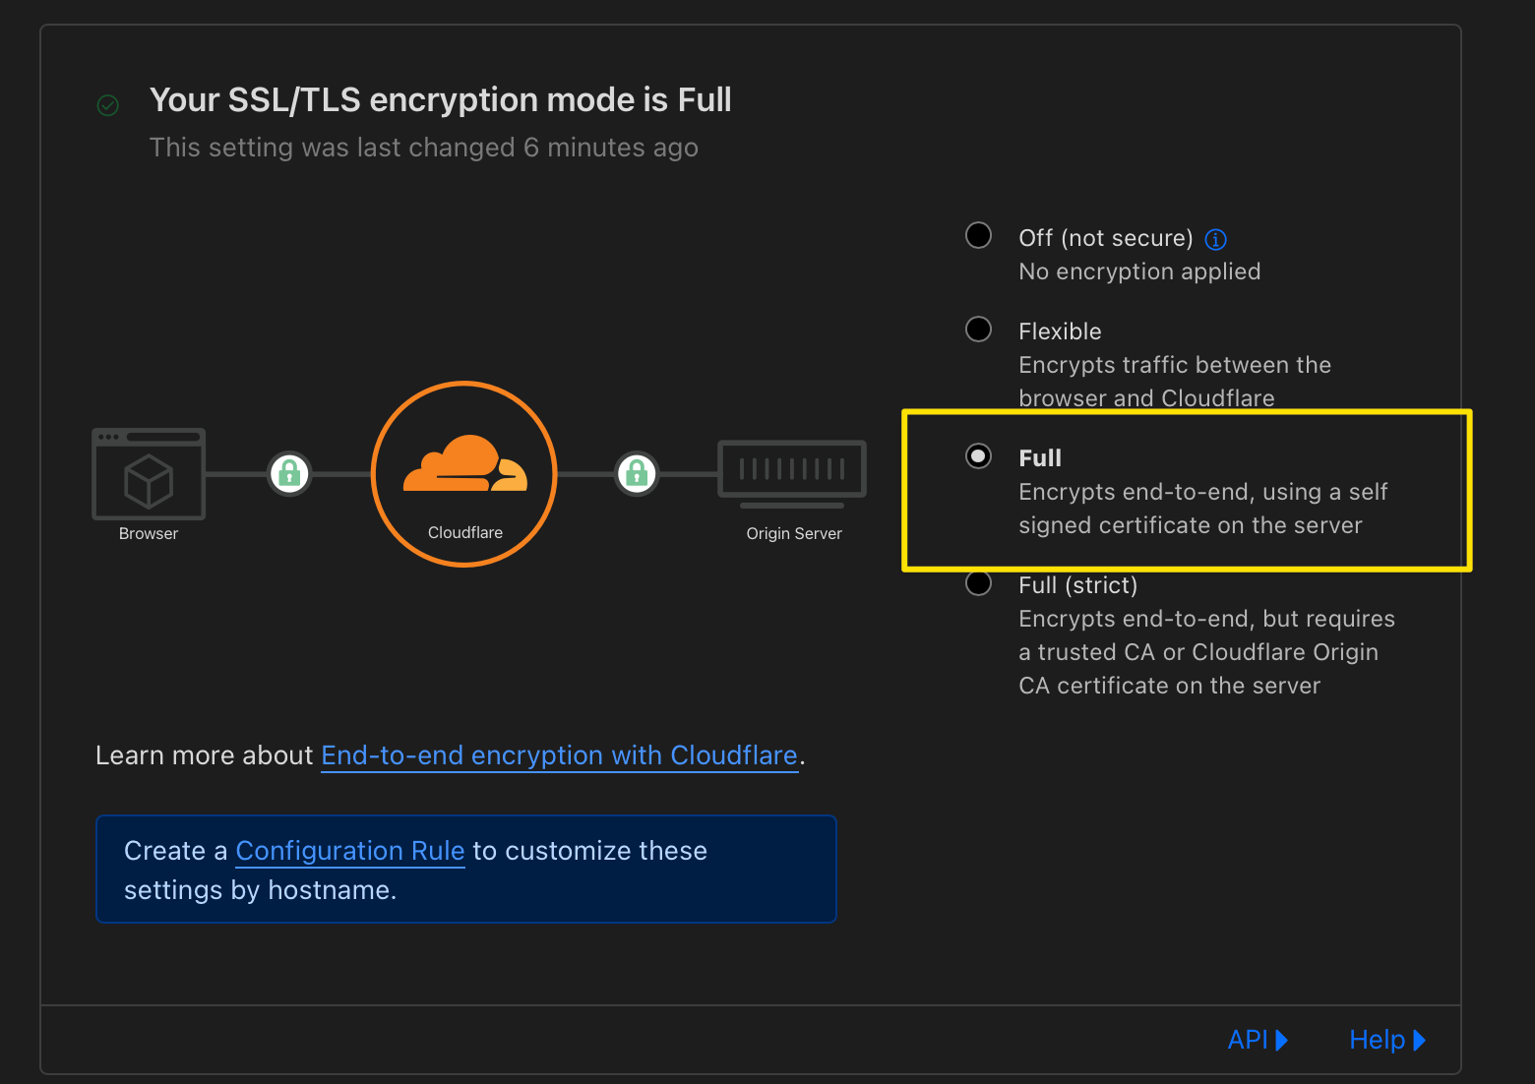The width and height of the screenshot is (1535, 1084).
Task: Click the orange Cloudflare cloud logo
Action: click(x=464, y=463)
